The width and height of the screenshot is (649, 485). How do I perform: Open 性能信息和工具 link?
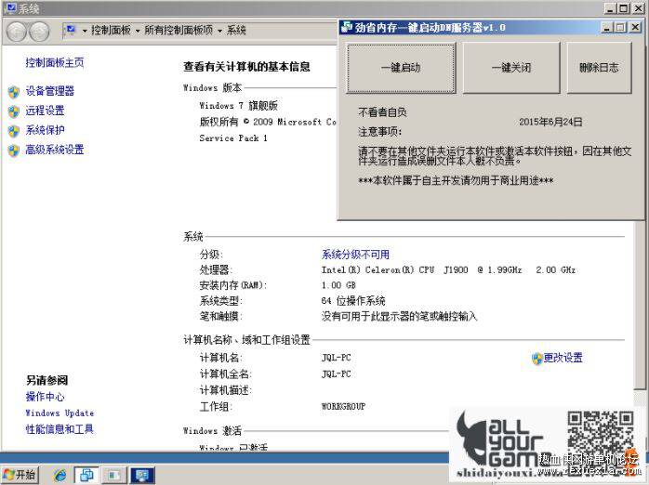pos(60,428)
